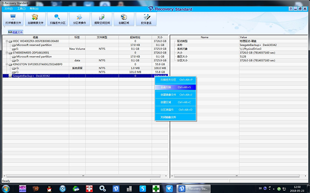Open the 帮助(H) menu
Screen dimensions: 310x193
34,9
